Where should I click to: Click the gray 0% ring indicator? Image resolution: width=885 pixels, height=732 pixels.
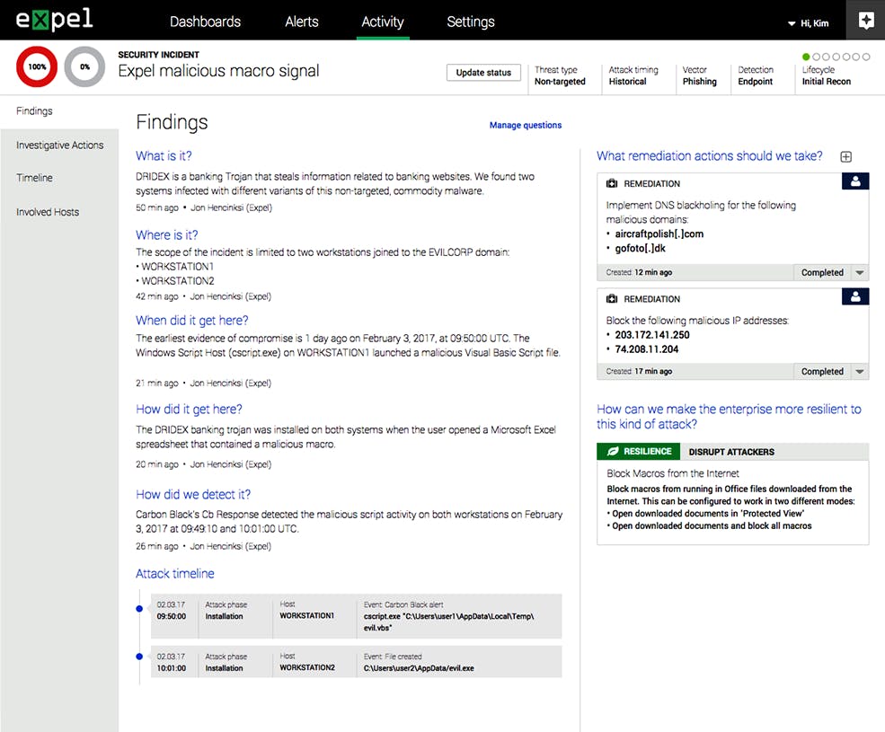point(84,66)
